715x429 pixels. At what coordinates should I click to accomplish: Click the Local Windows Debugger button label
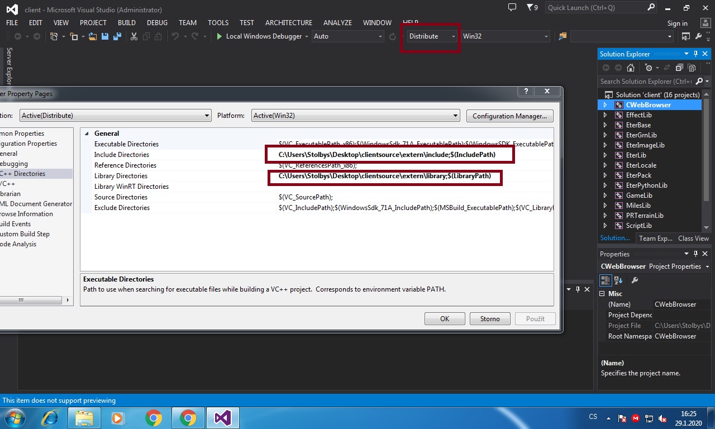[x=264, y=36]
